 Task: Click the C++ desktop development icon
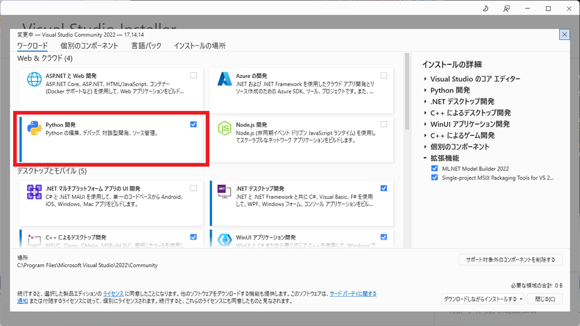point(34,240)
